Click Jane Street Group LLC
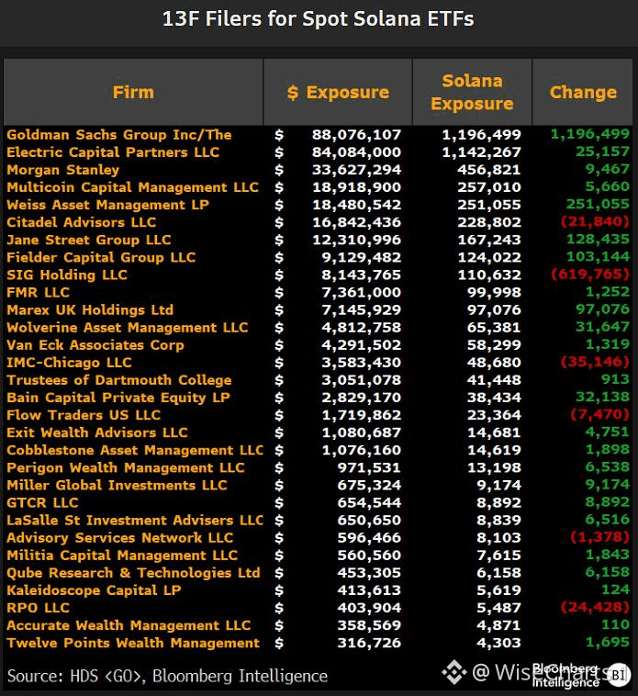The height and width of the screenshot is (696, 638). [x=88, y=241]
